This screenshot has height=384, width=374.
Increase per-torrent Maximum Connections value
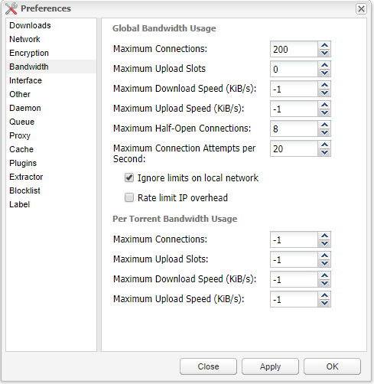pyautogui.click(x=324, y=236)
